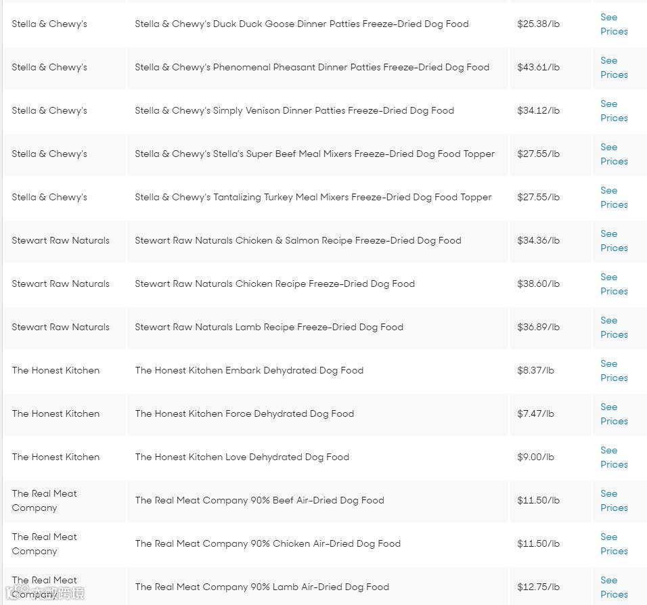Click the $12.75/lb price cell
Image resolution: width=647 pixels, height=605 pixels.
[539, 587]
